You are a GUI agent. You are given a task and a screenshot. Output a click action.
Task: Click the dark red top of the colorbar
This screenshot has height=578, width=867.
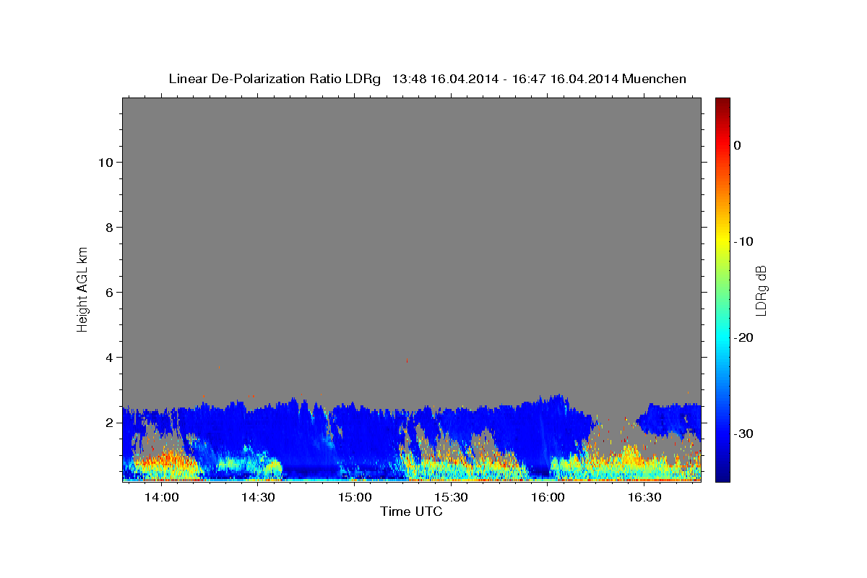click(x=722, y=103)
